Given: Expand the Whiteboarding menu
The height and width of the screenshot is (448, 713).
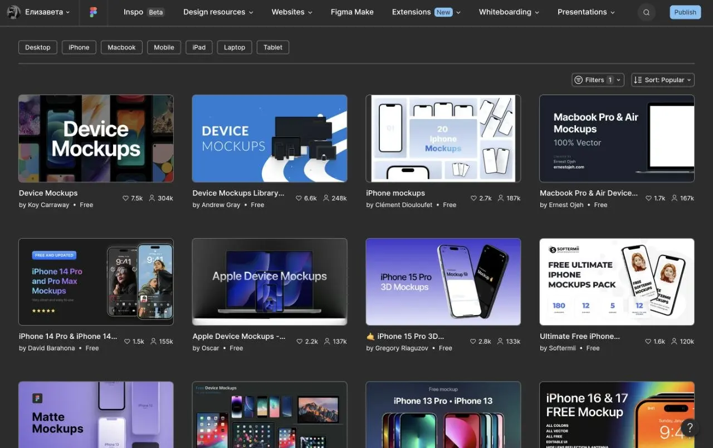Looking at the screenshot, I should click(x=509, y=12).
